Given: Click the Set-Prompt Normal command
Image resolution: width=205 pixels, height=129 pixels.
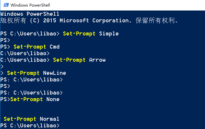Looking at the screenshot, I should tap(31, 119).
